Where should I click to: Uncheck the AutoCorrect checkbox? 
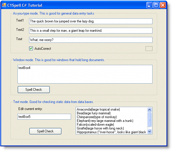click(x=31, y=49)
